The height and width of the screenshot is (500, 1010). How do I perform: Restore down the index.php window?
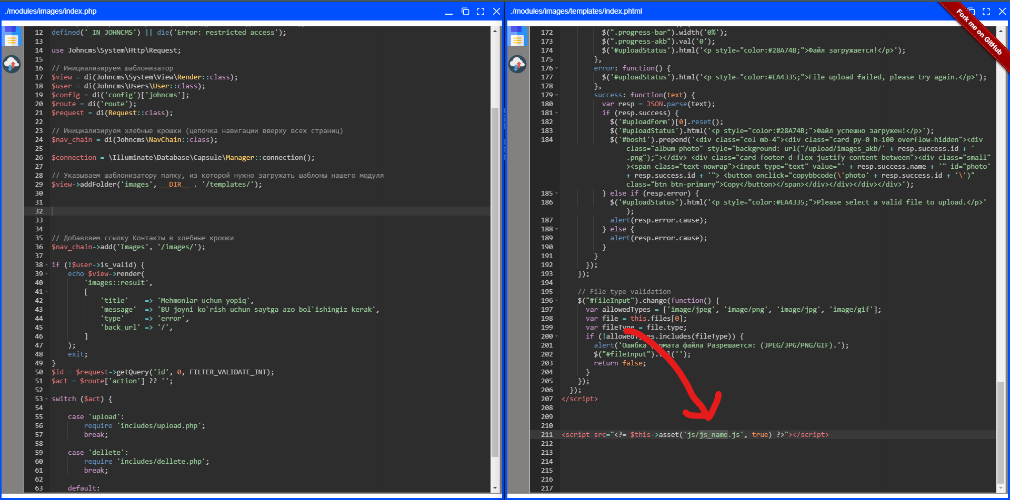465,12
